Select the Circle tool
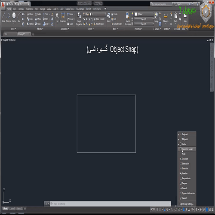This screenshot has width=215, height=215. tap(14, 17)
